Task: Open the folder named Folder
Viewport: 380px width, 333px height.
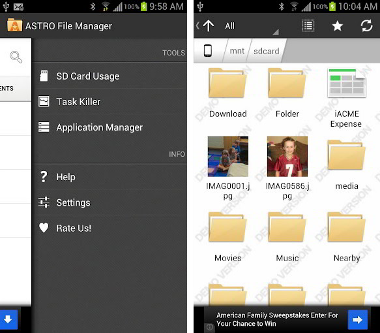Action: [x=287, y=93]
